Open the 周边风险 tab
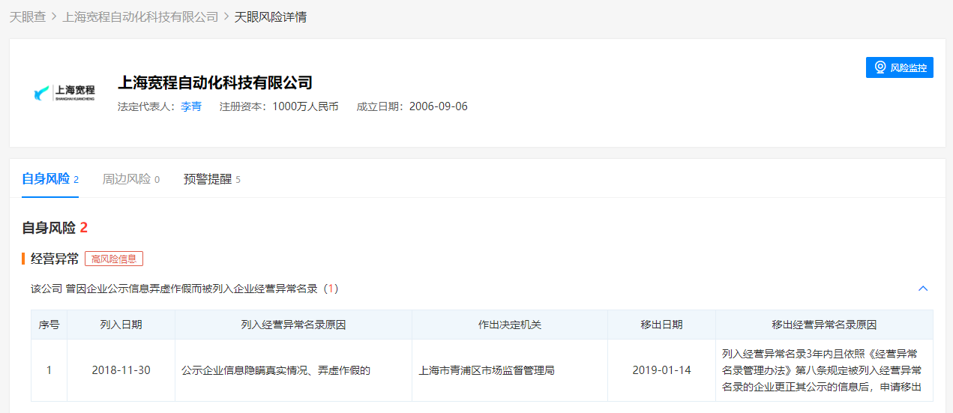The width and height of the screenshot is (953, 413). click(x=127, y=179)
